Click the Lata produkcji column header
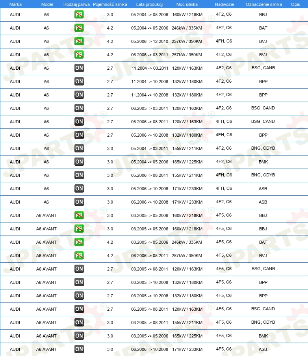 (x=150, y=4)
